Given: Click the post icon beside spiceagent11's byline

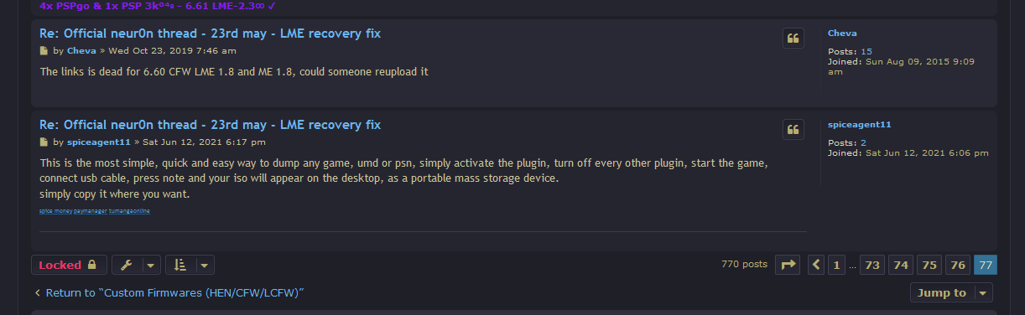Looking at the screenshot, I should (44, 142).
